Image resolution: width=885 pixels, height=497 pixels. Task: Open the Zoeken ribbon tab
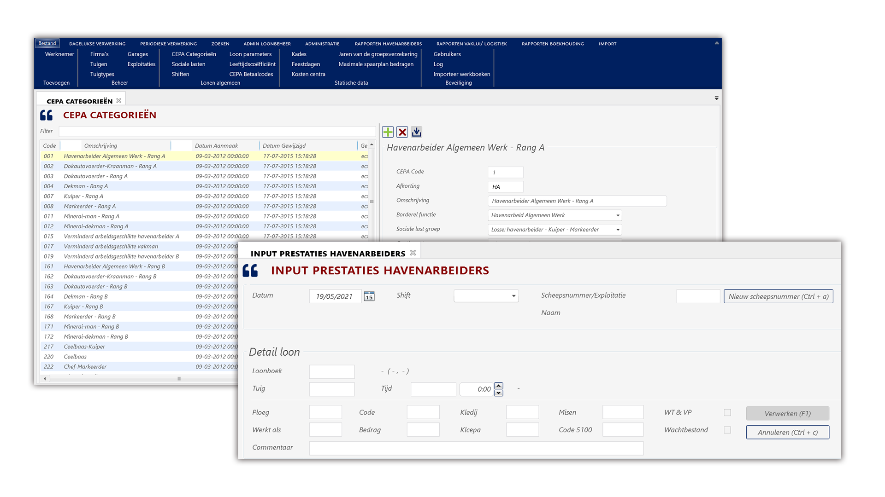pyautogui.click(x=220, y=44)
